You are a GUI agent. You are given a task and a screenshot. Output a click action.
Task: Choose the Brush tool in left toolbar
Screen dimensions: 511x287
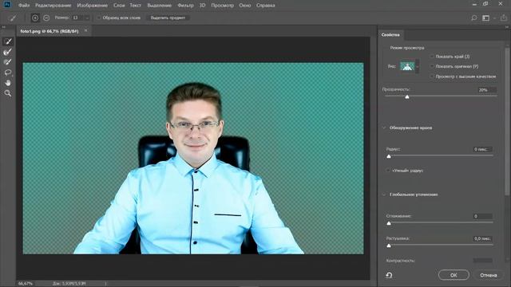pyautogui.click(x=8, y=62)
